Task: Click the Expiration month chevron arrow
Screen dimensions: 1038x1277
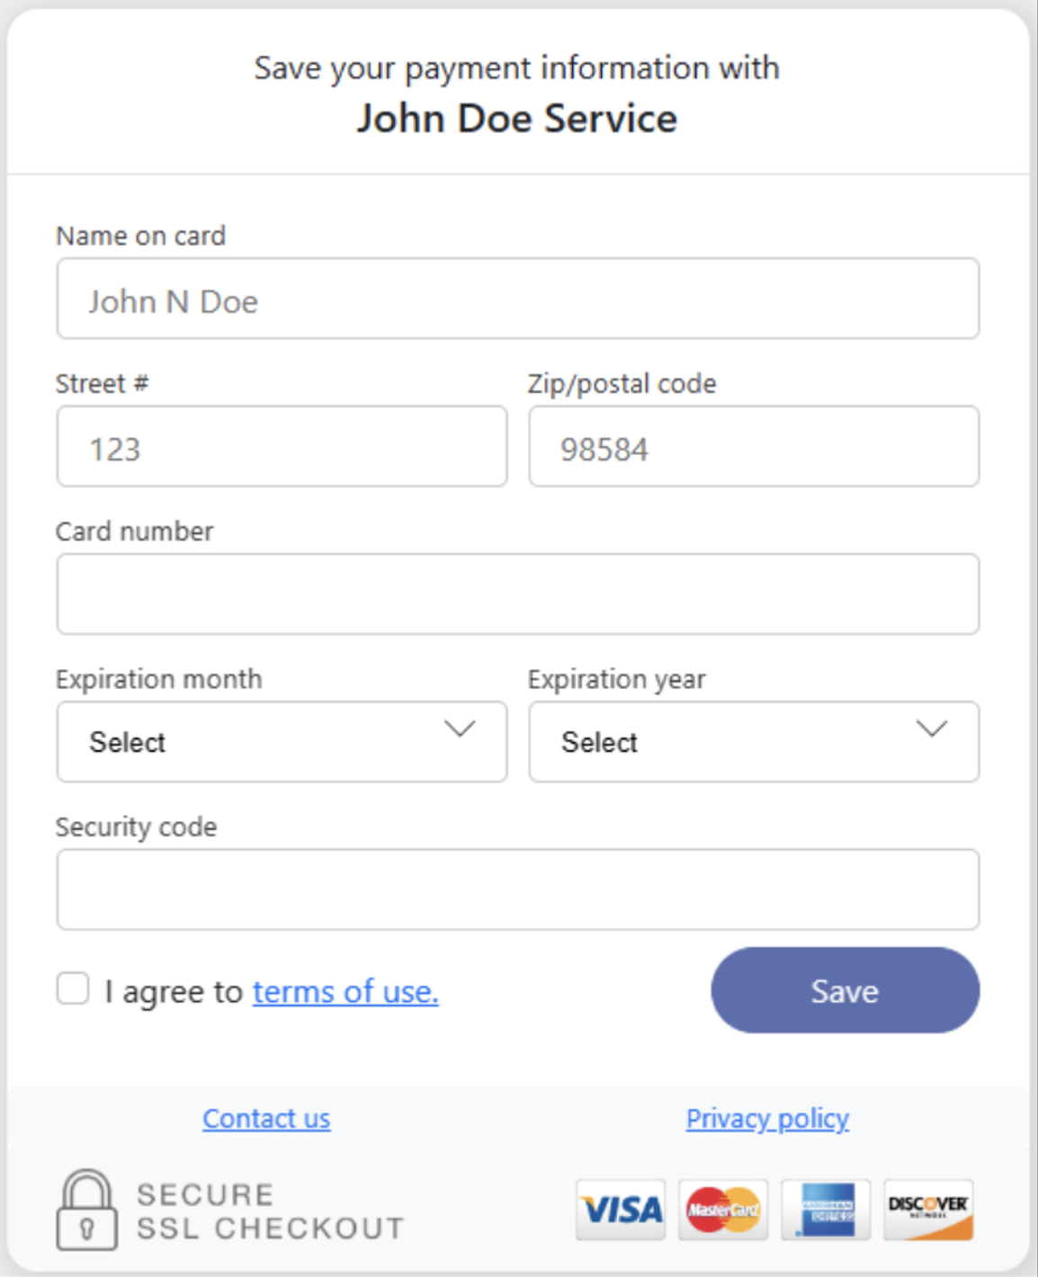Action: (460, 728)
